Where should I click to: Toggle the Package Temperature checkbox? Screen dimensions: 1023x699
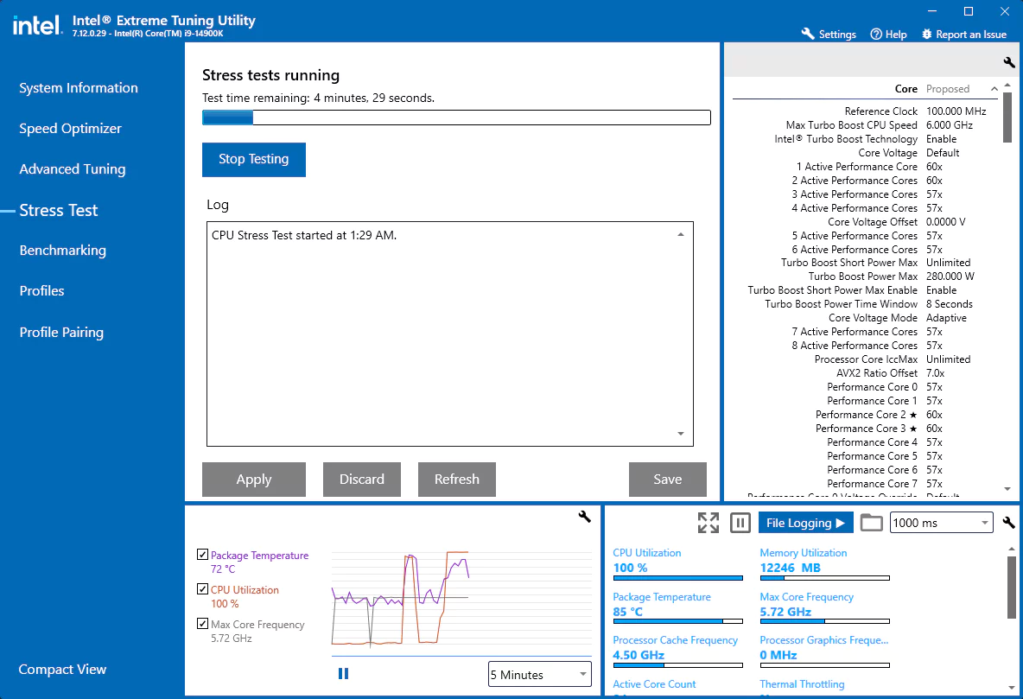tap(202, 554)
